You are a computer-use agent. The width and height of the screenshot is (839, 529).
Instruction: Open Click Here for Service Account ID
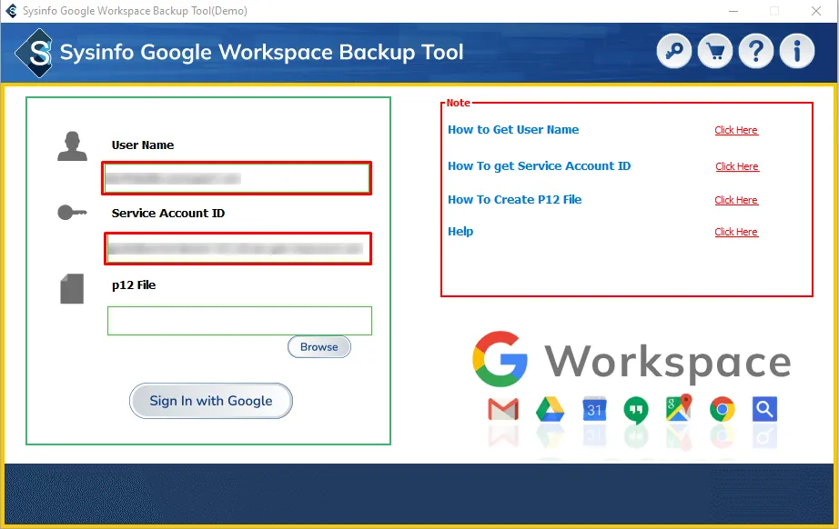coord(737,166)
